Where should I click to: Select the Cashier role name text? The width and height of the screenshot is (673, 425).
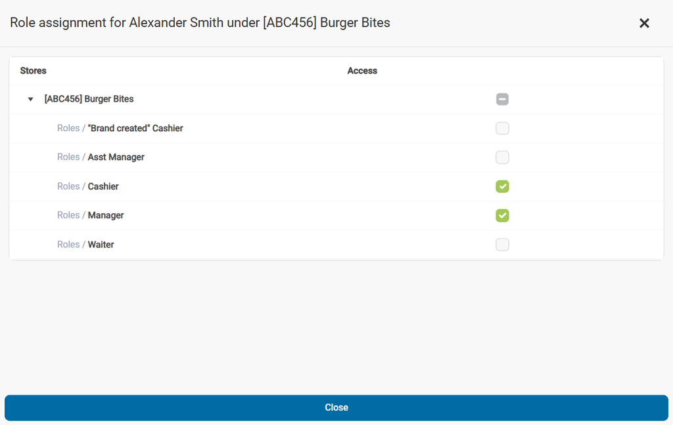[103, 187]
